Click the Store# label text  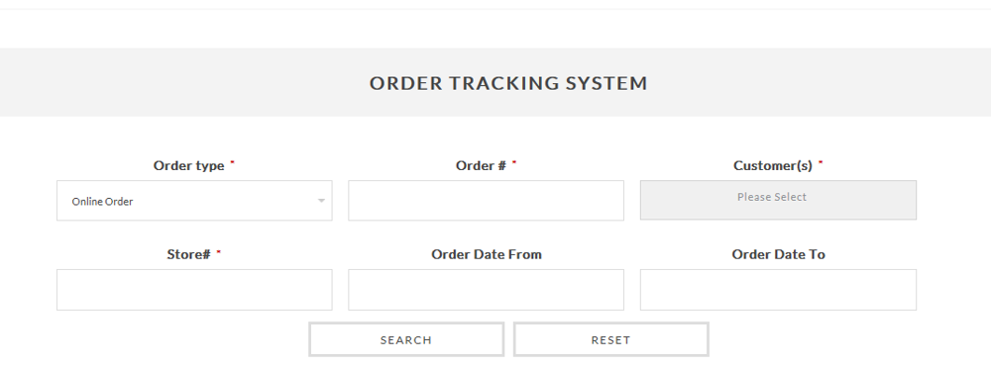(x=188, y=255)
